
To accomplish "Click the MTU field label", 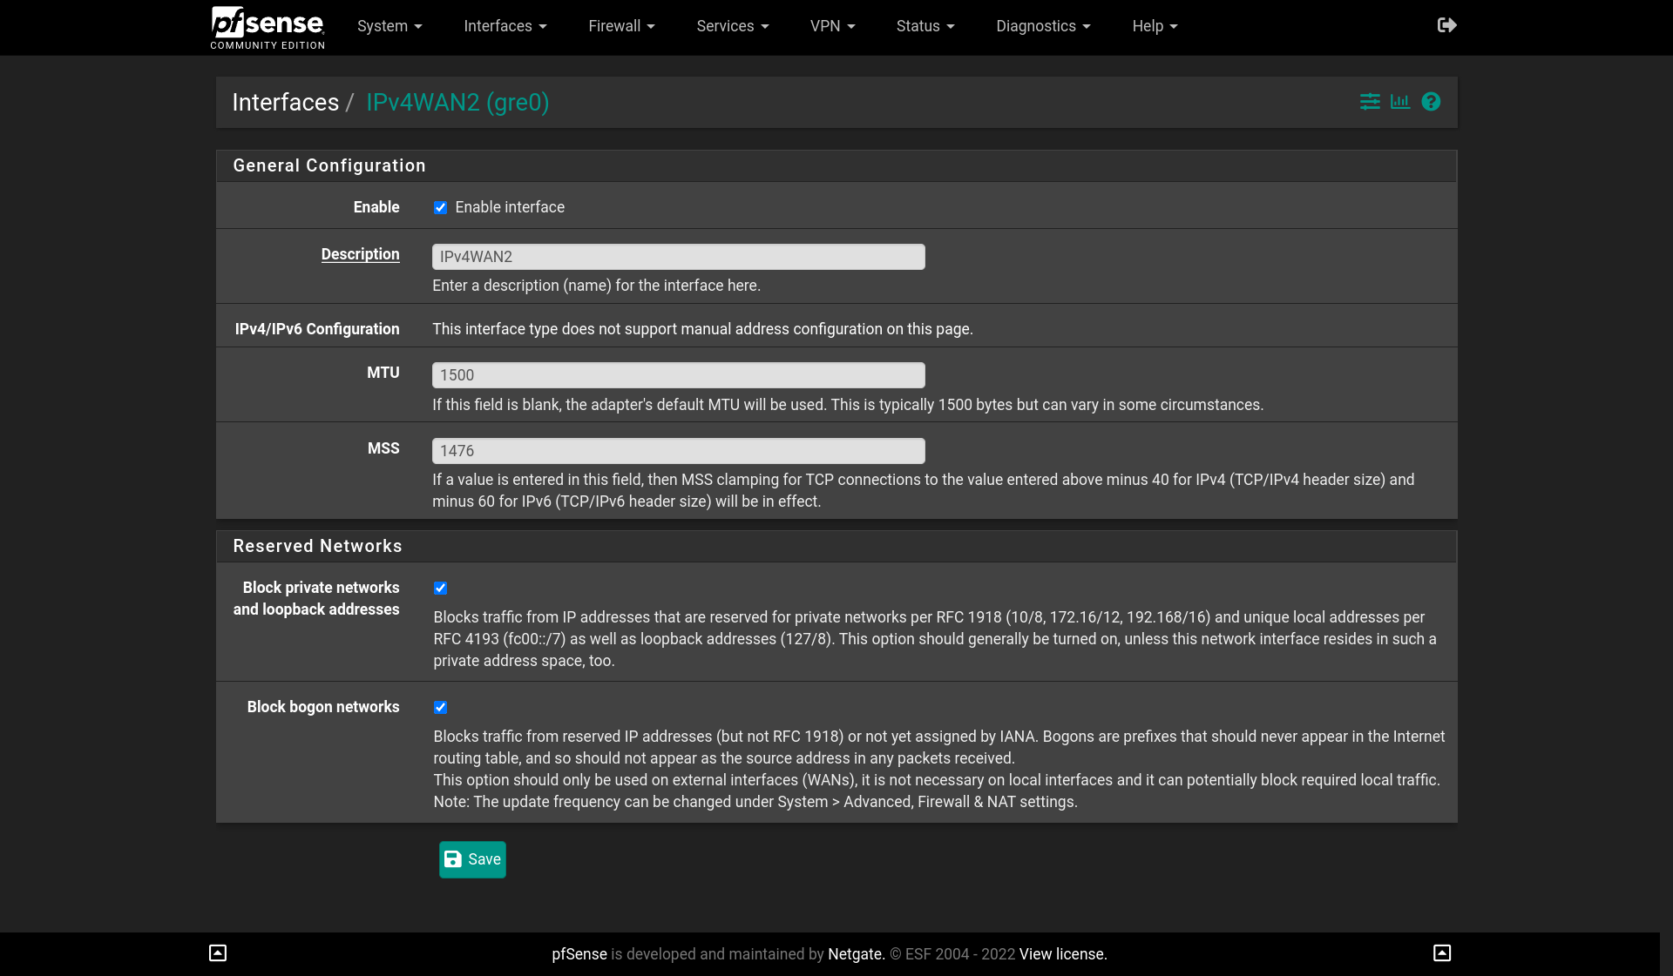I will [383, 373].
